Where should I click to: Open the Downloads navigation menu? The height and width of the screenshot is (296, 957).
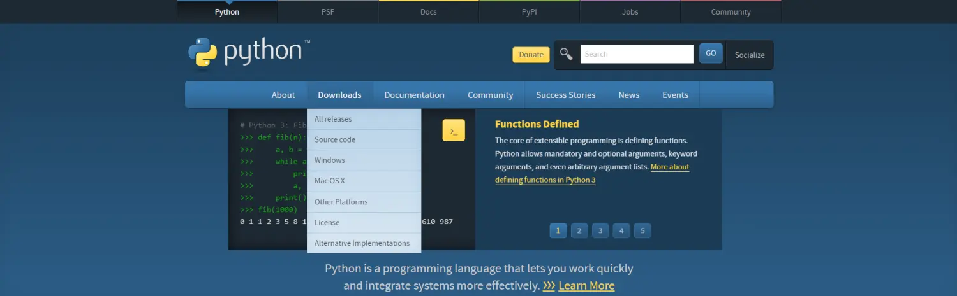point(339,95)
